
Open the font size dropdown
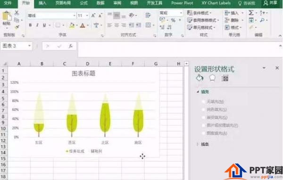coord(87,16)
